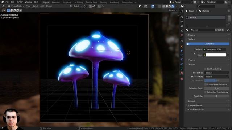Screen dimensions: 232x130
Task: Open the Physics properties tab
Action: (182, 60)
